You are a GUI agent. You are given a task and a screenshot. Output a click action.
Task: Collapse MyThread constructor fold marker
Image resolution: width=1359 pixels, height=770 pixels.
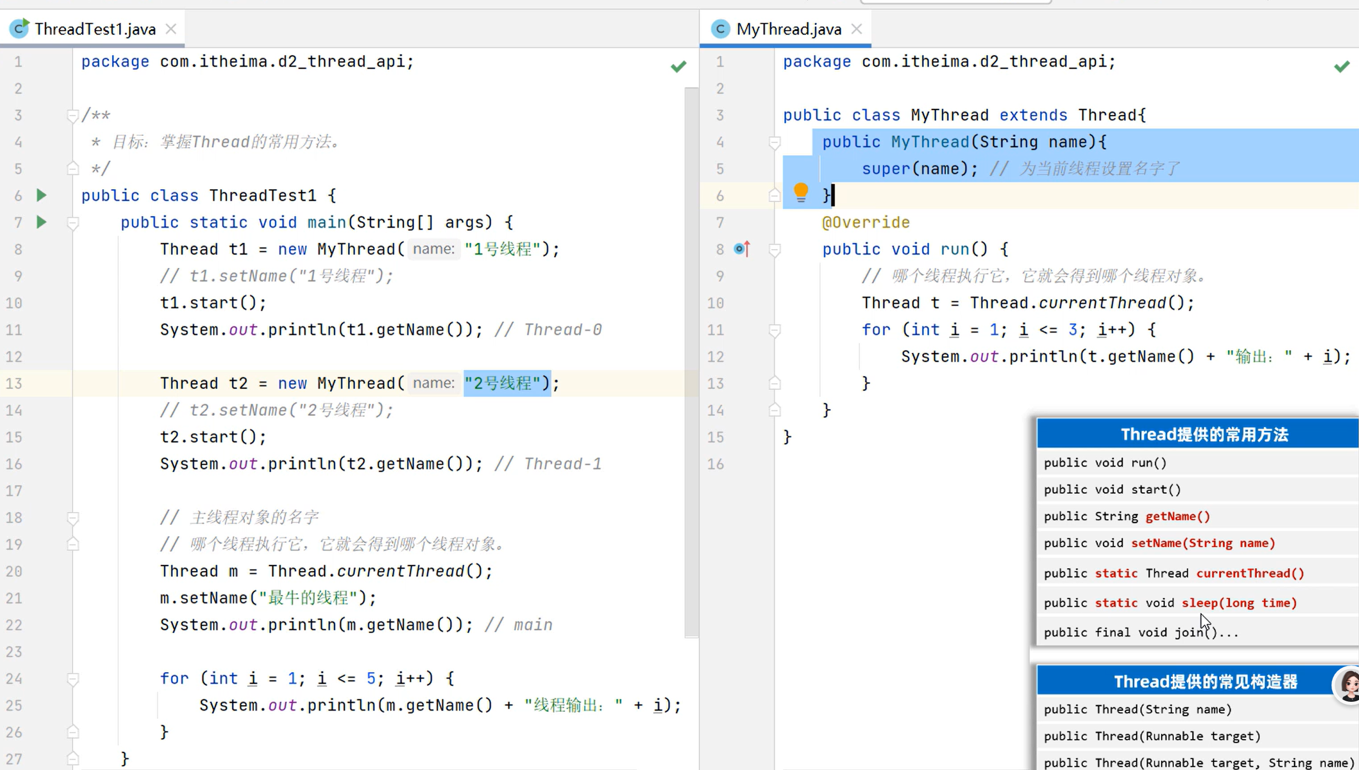[x=774, y=143]
